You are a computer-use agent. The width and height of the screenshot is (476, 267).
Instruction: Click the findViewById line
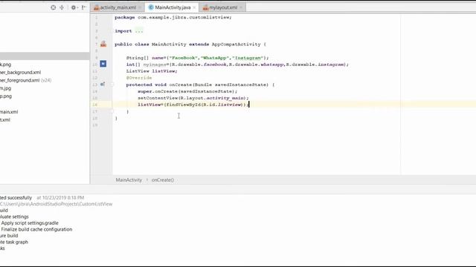tap(193, 105)
